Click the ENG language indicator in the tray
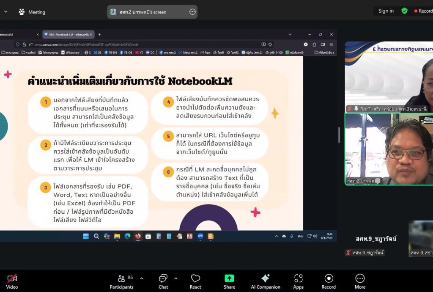 point(301,236)
